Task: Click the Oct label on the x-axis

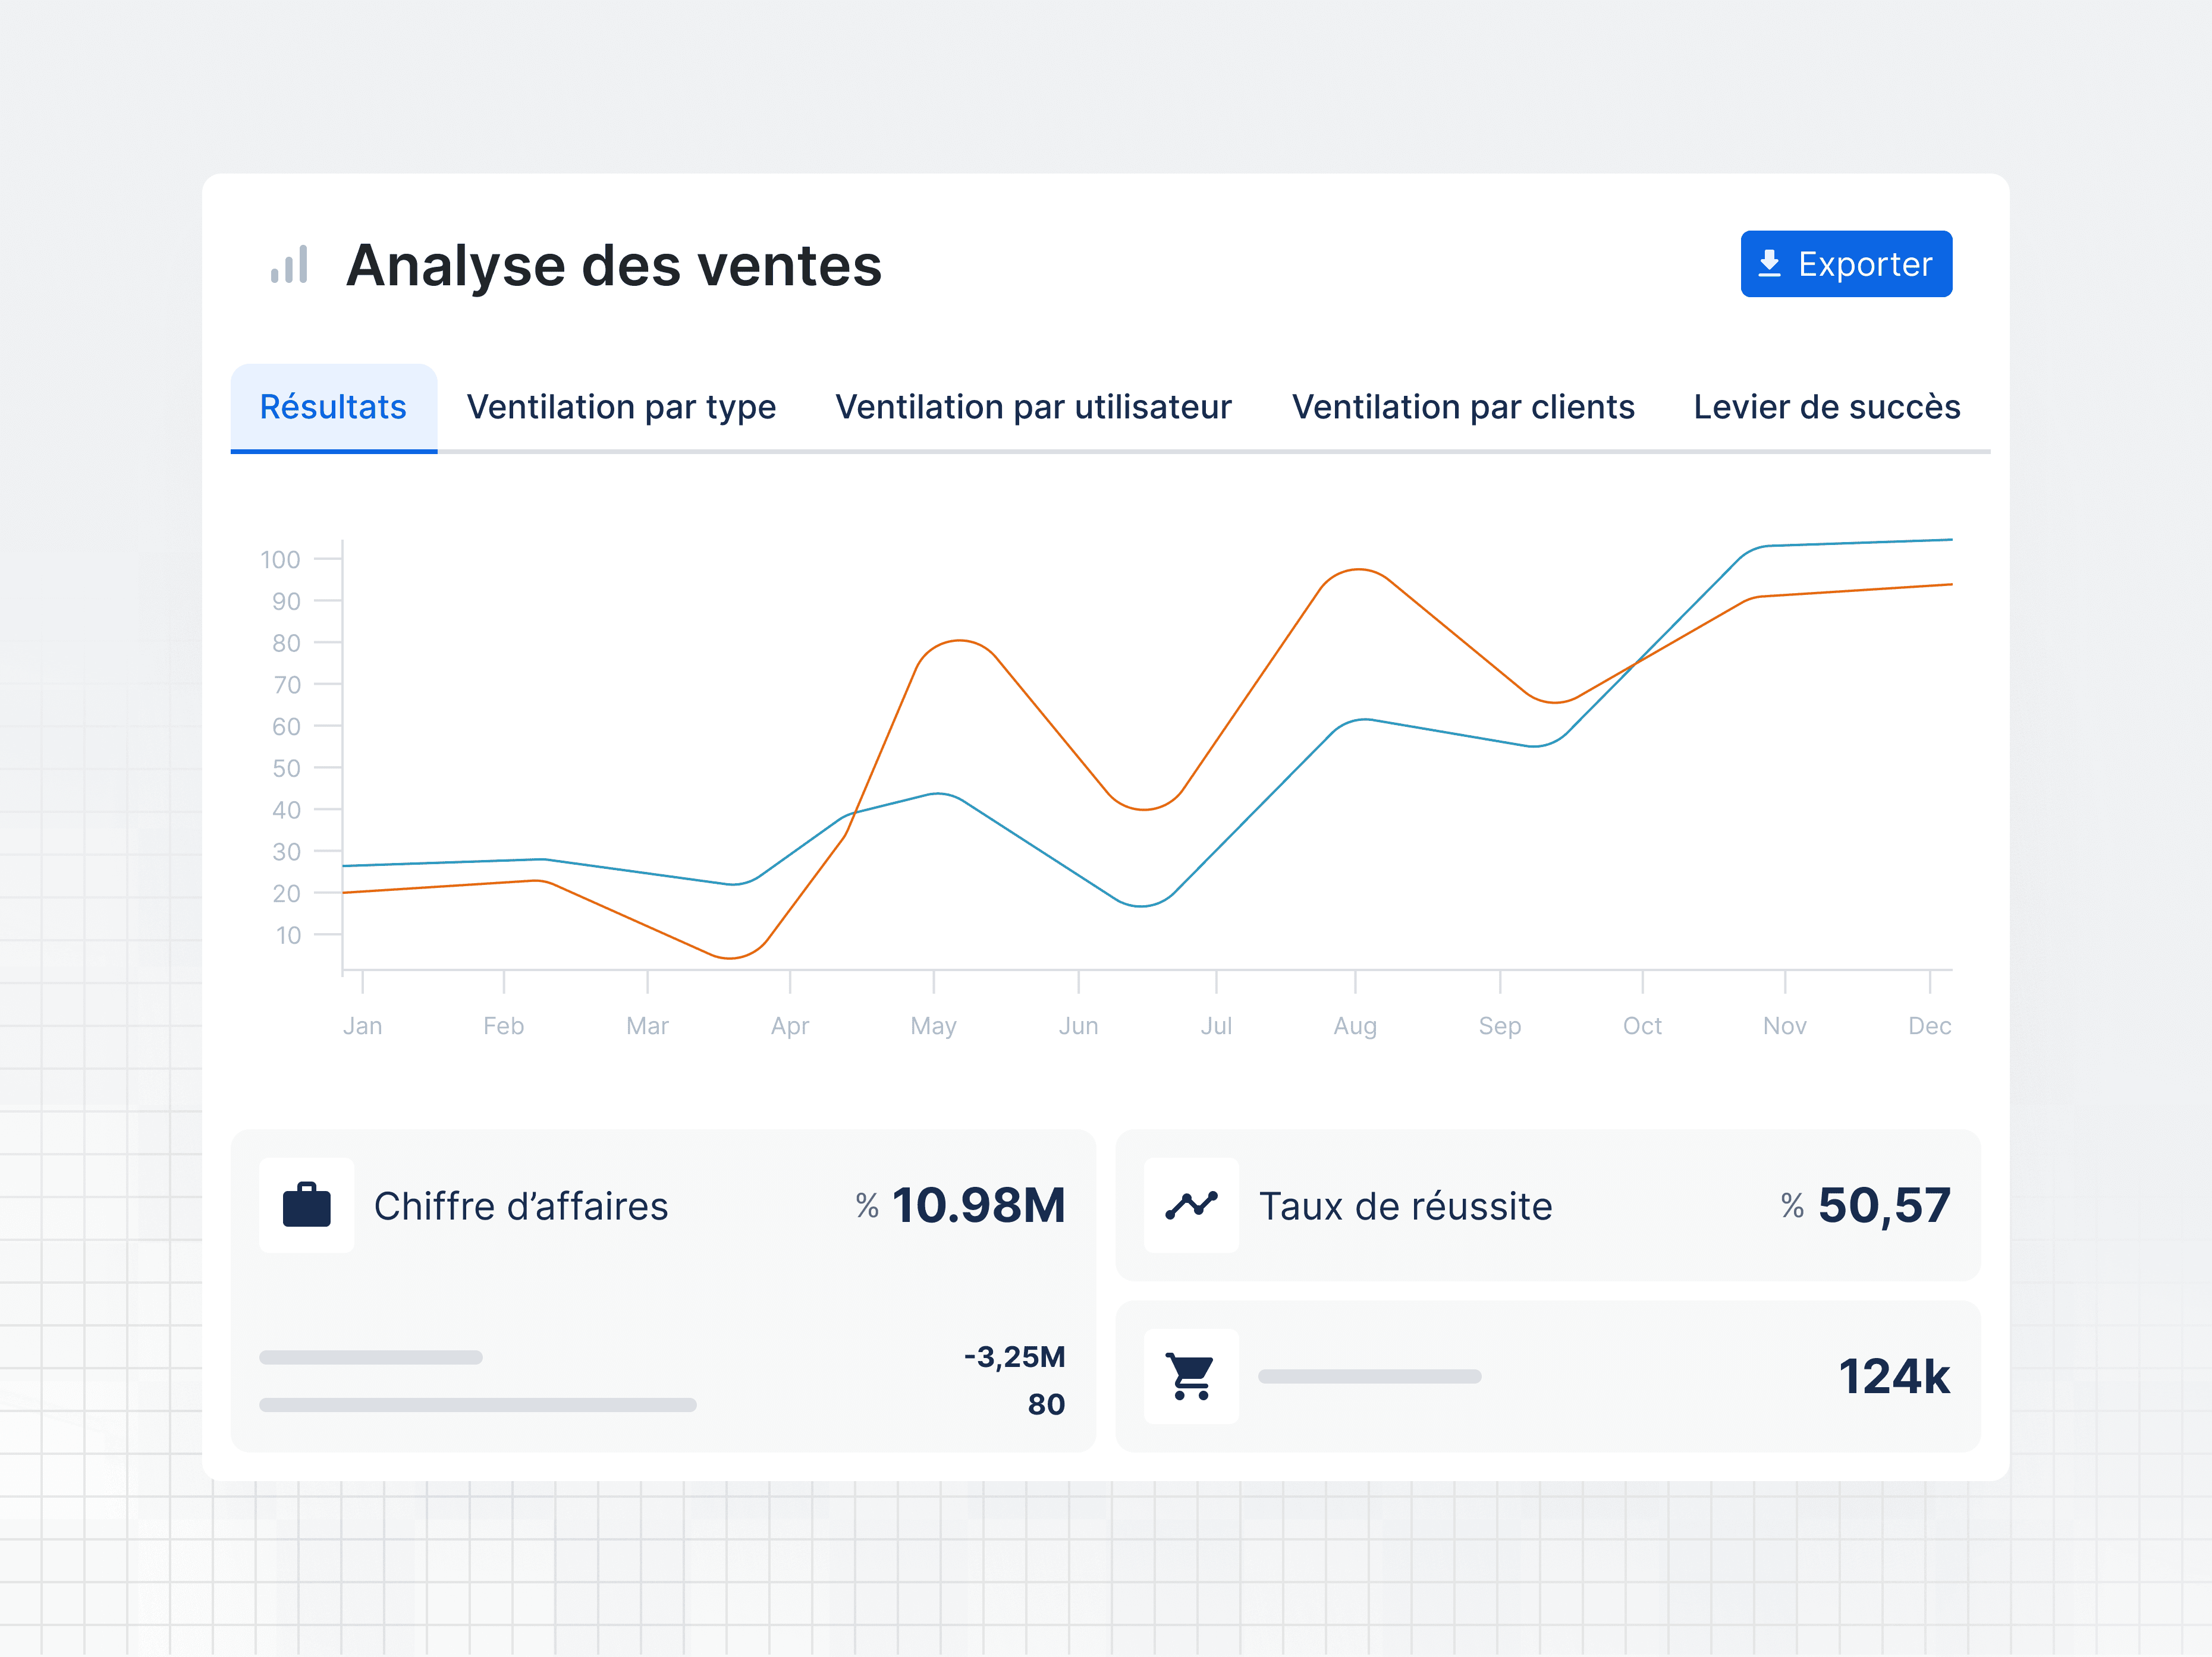Action: (x=1642, y=1025)
